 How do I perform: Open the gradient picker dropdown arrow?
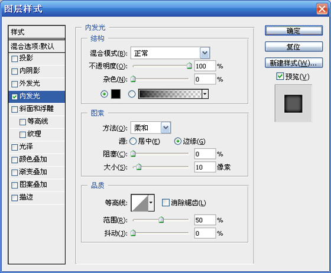point(205,94)
